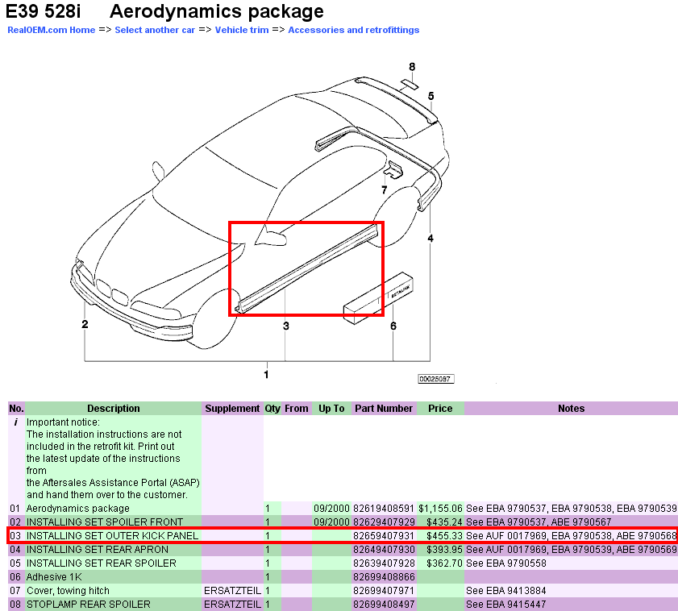
Task: Click part number 82629407929
Action: (x=384, y=522)
